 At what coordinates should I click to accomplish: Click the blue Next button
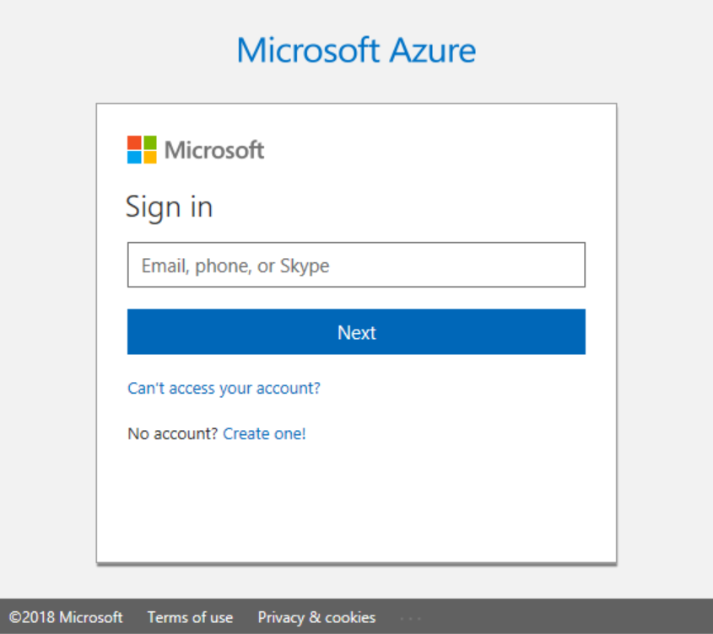tap(356, 332)
